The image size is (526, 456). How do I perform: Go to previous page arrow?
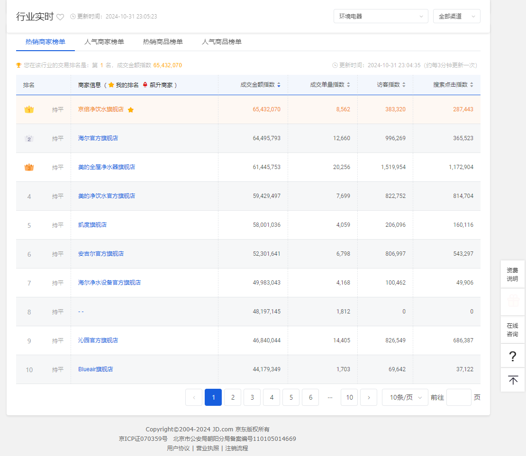point(194,397)
